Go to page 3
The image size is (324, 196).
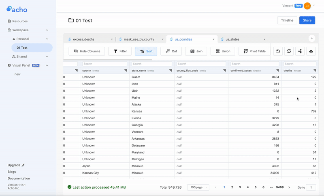240,187
